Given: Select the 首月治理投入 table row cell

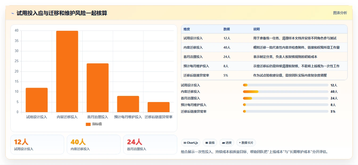Looking at the screenshot, I should tap(193, 57).
